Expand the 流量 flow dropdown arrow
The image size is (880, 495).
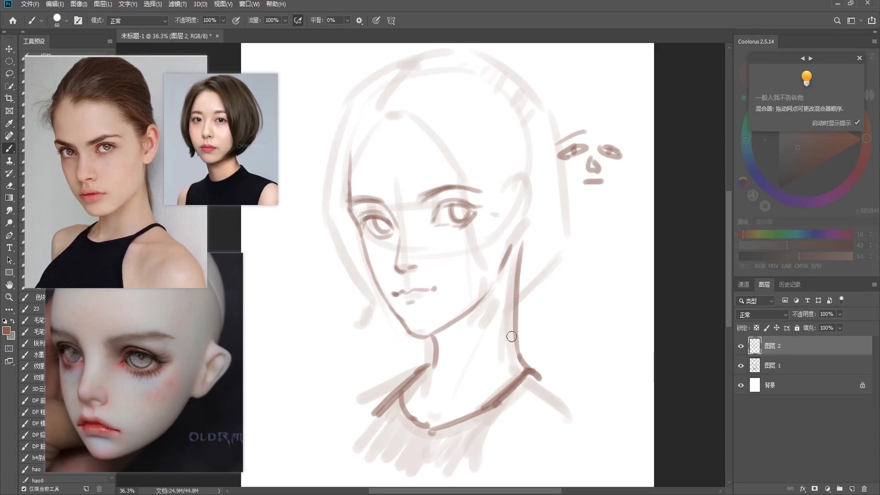click(285, 20)
